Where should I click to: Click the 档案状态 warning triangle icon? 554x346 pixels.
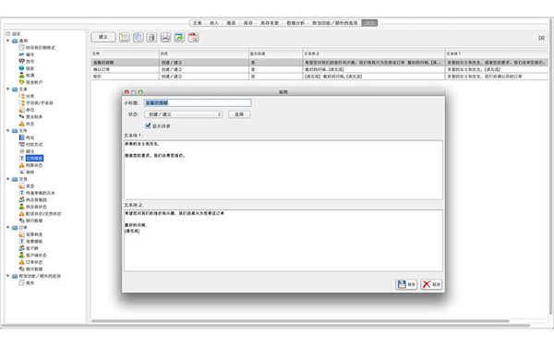(x=21, y=165)
